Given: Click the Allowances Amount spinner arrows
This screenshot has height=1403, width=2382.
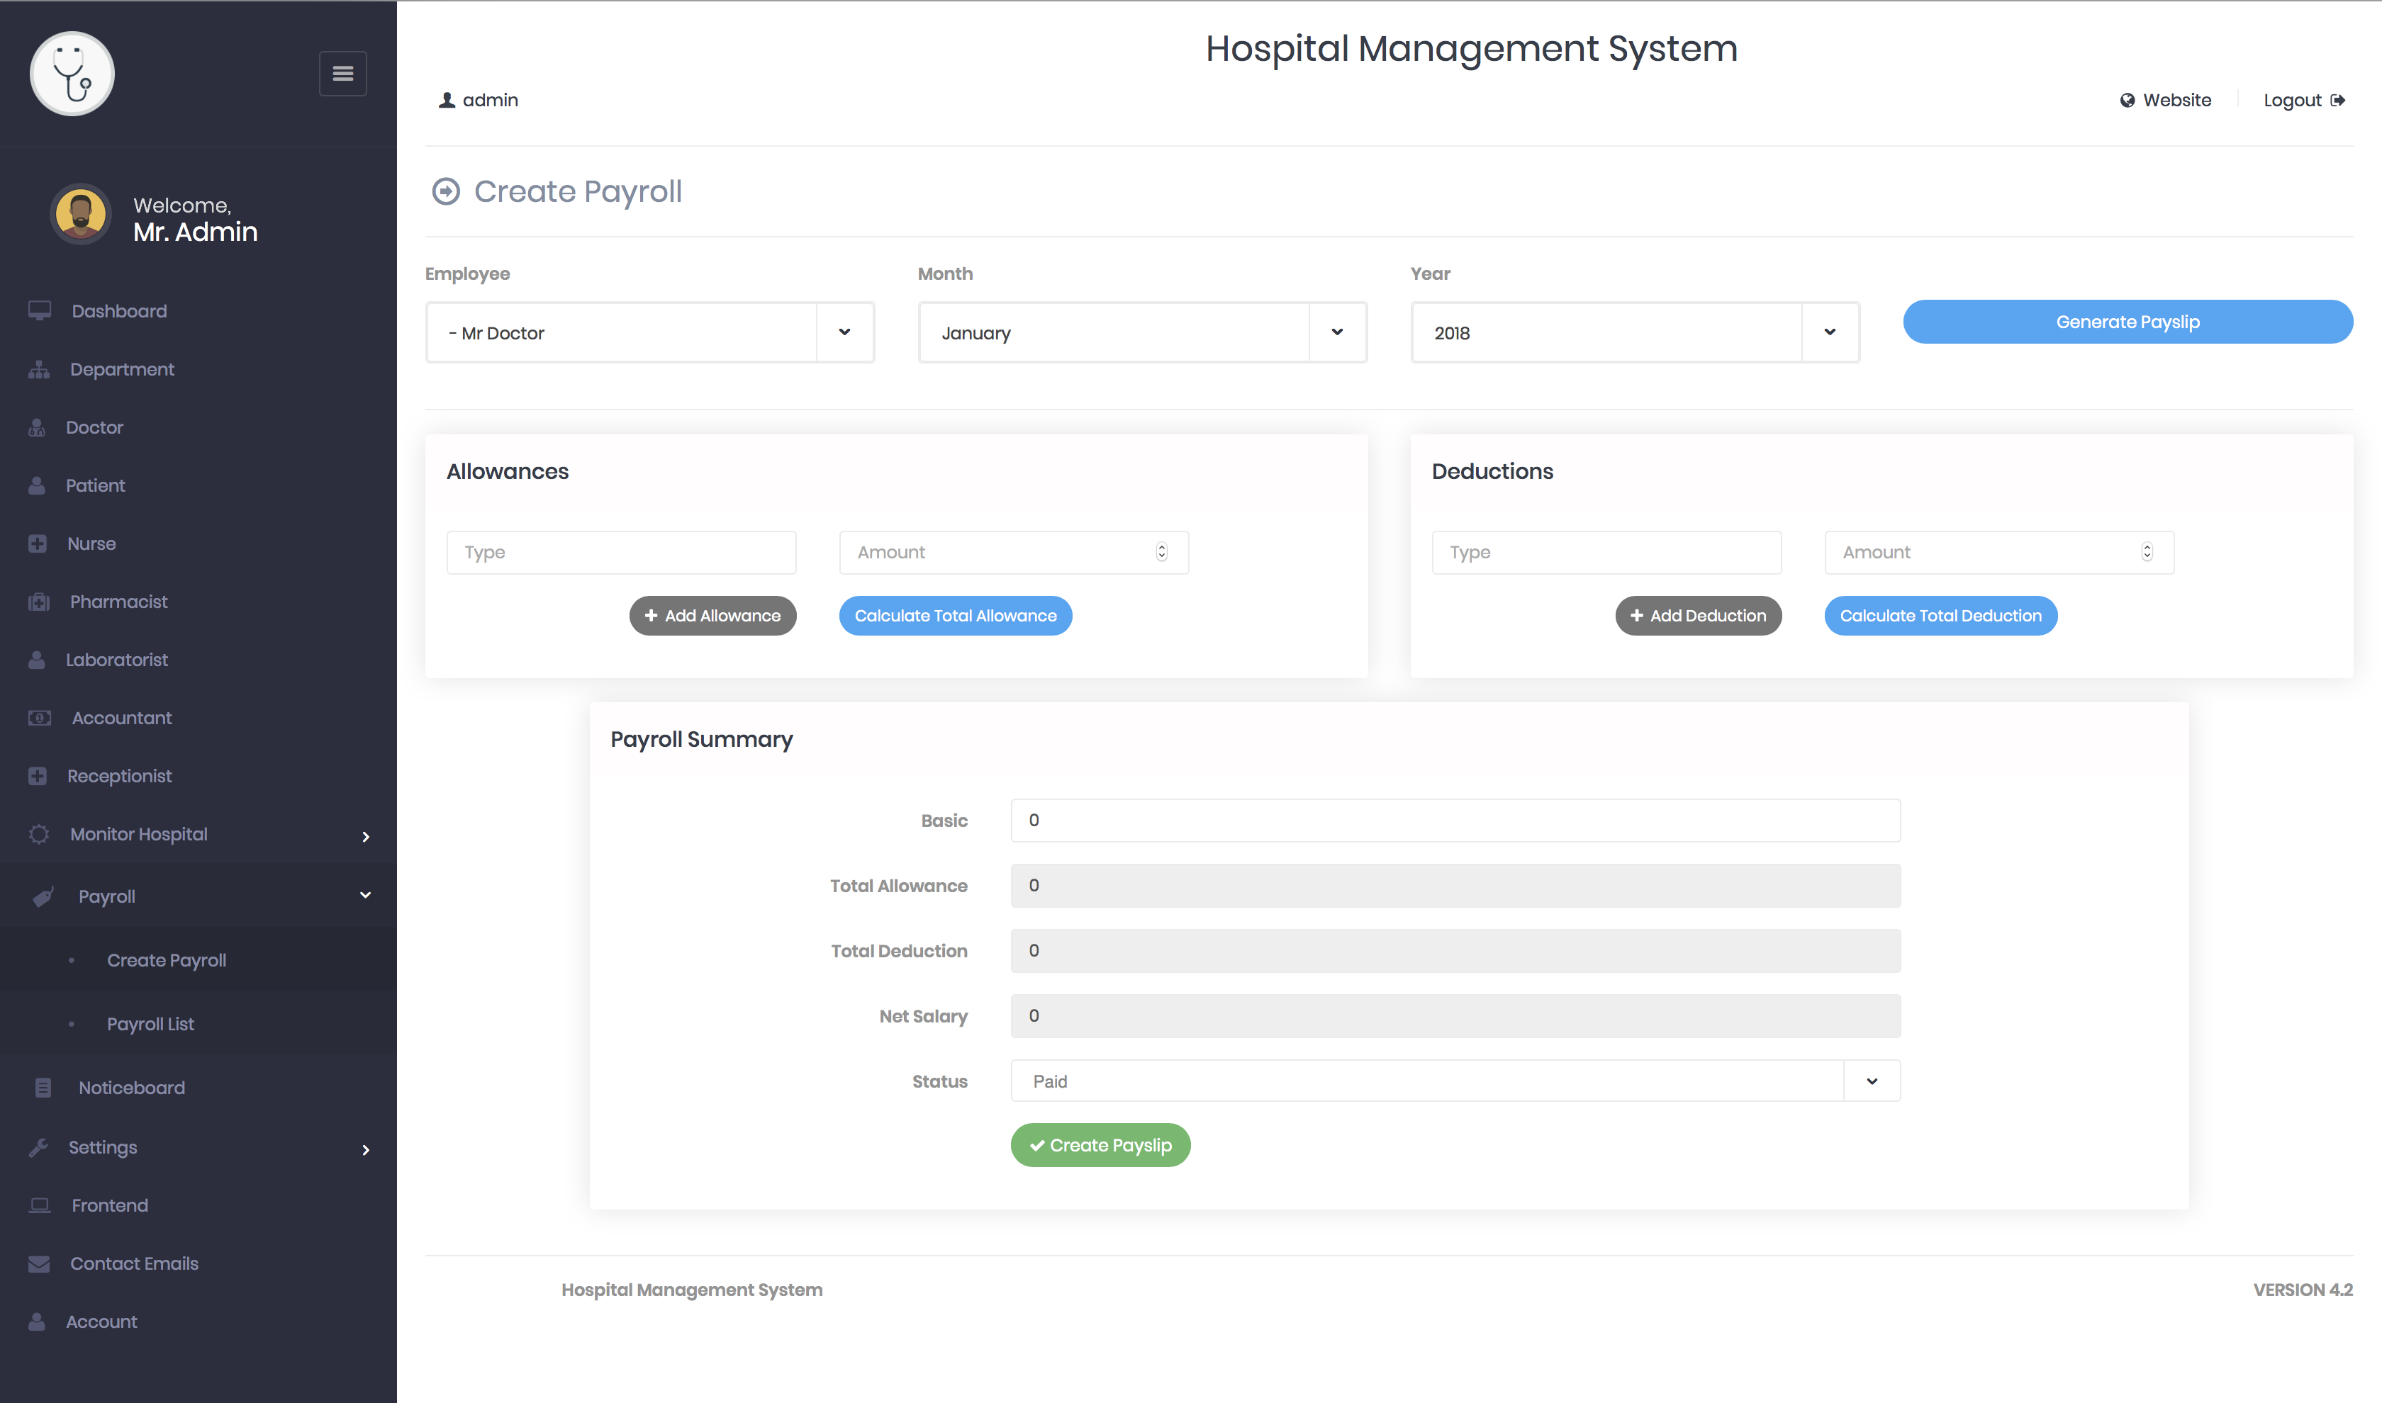Looking at the screenshot, I should coord(1162,553).
